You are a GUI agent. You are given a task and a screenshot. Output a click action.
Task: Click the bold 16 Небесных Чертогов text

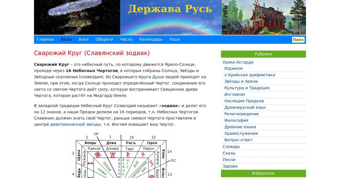pyautogui.click(x=92, y=71)
